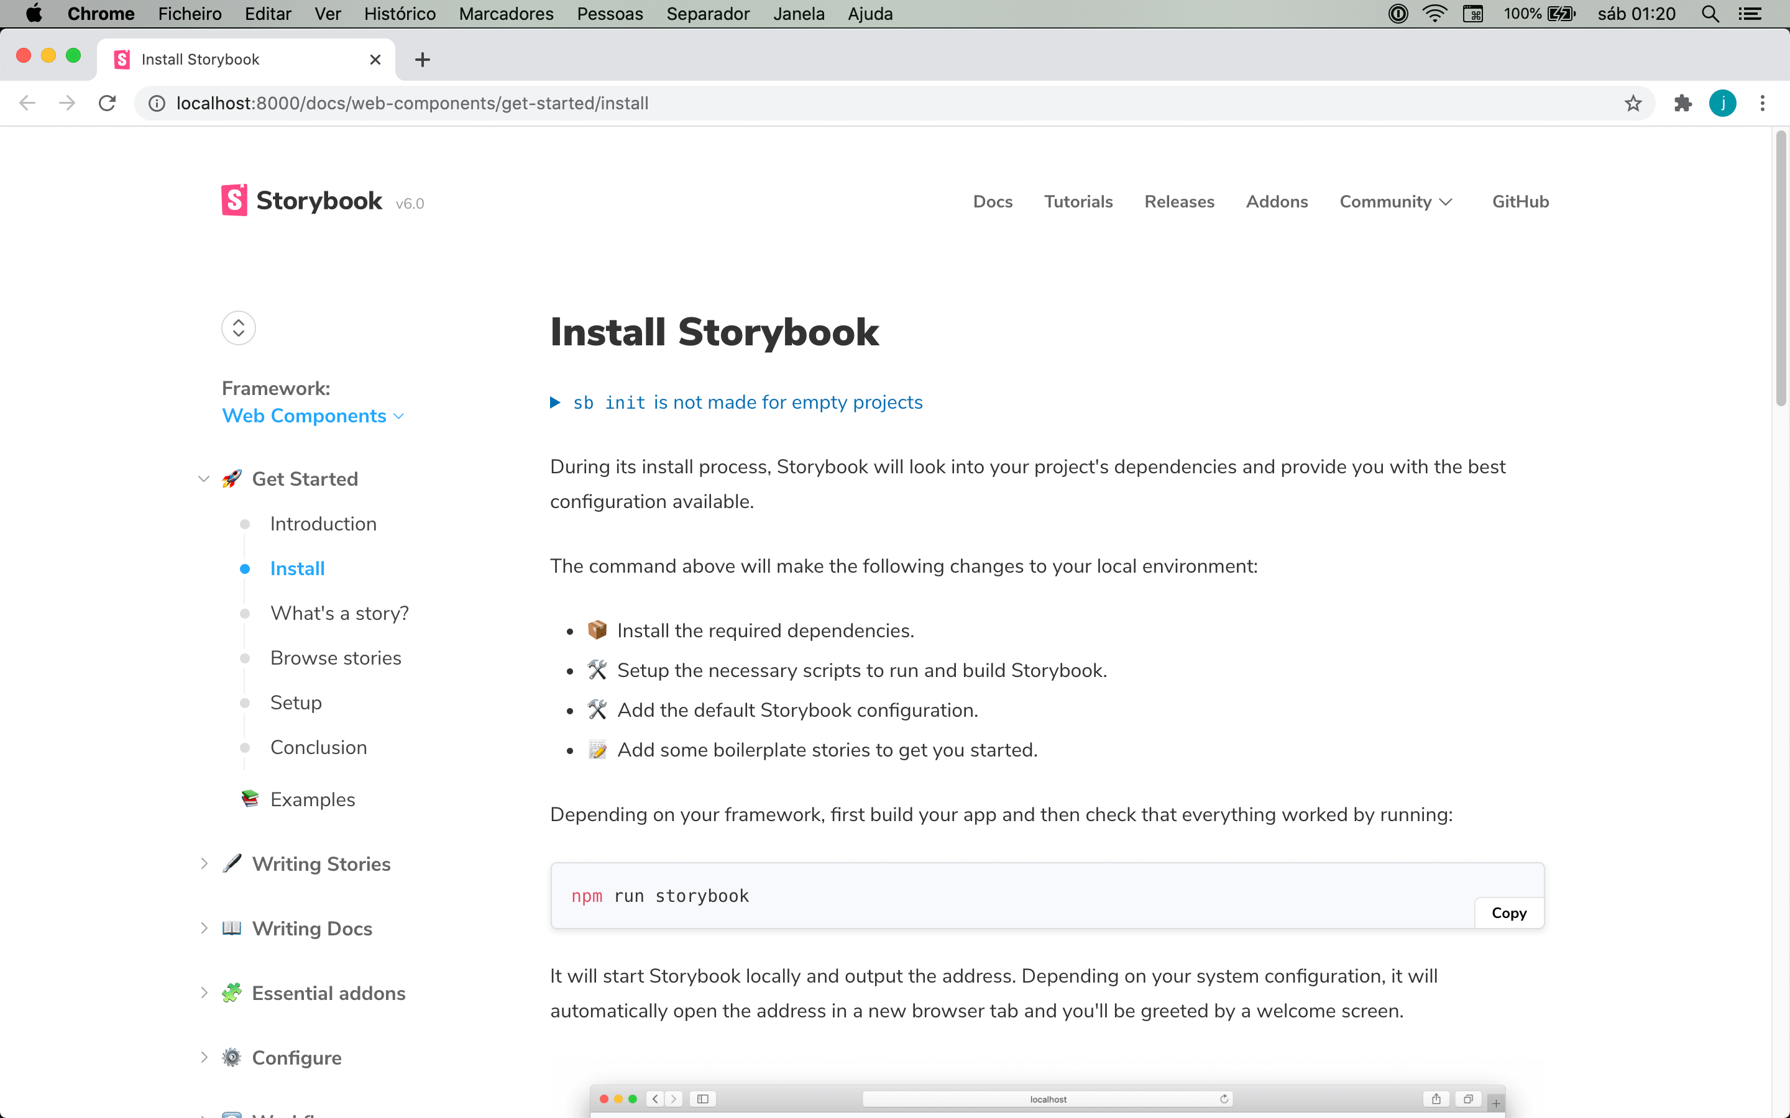This screenshot has width=1790, height=1118.
Task: Open the Conclusion sidebar link
Action: pos(318,747)
